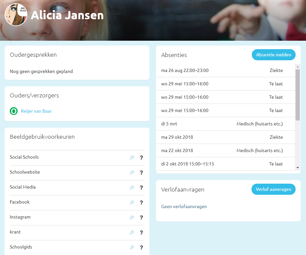Open the di 5 mrt Medisch absence
This screenshot has width=306, height=255.
click(222, 124)
